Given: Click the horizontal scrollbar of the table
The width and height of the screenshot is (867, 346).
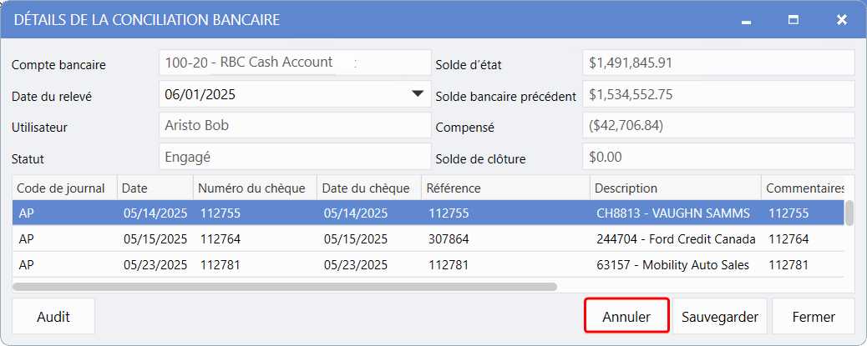Looking at the screenshot, I should click(x=284, y=286).
